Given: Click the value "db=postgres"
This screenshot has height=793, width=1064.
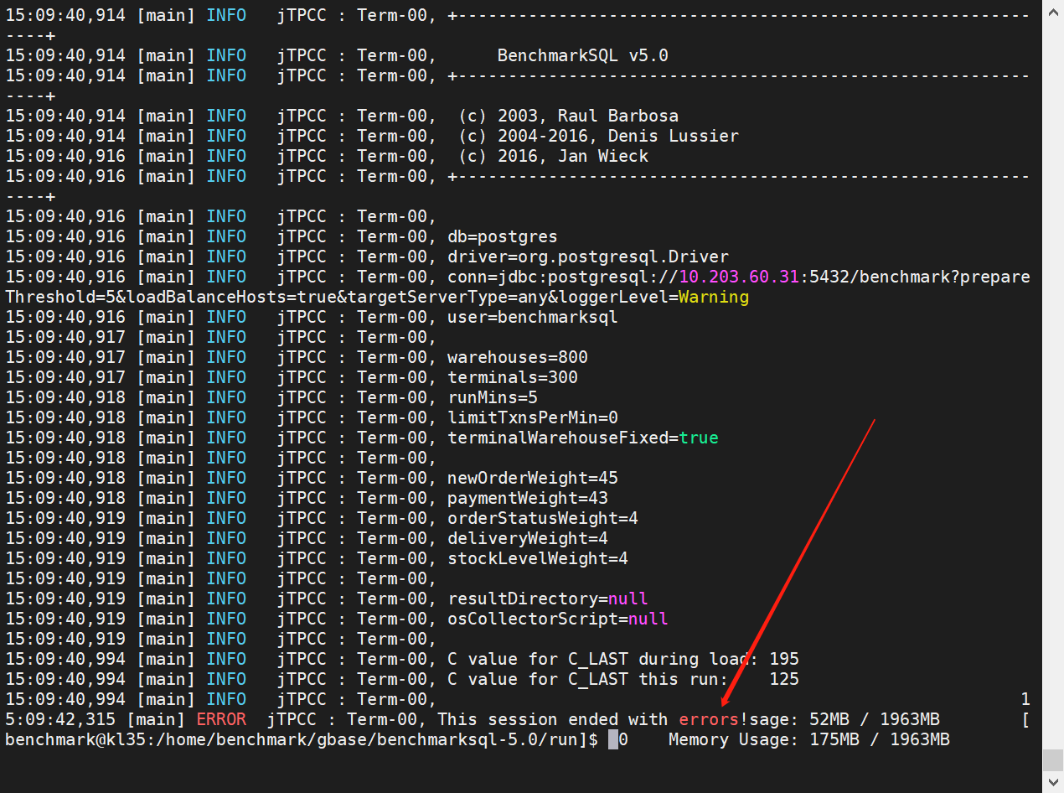Looking at the screenshot, I should click(503, 236).
